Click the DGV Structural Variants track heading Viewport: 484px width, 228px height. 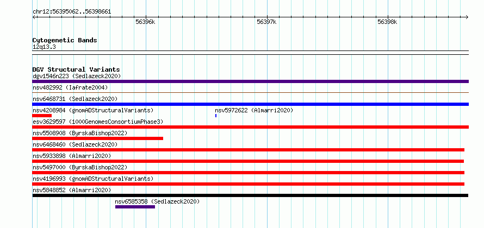click(76, 69)
